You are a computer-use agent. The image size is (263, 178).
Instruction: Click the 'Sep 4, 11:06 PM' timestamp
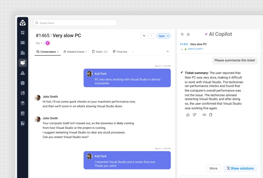tap(163, 148)
